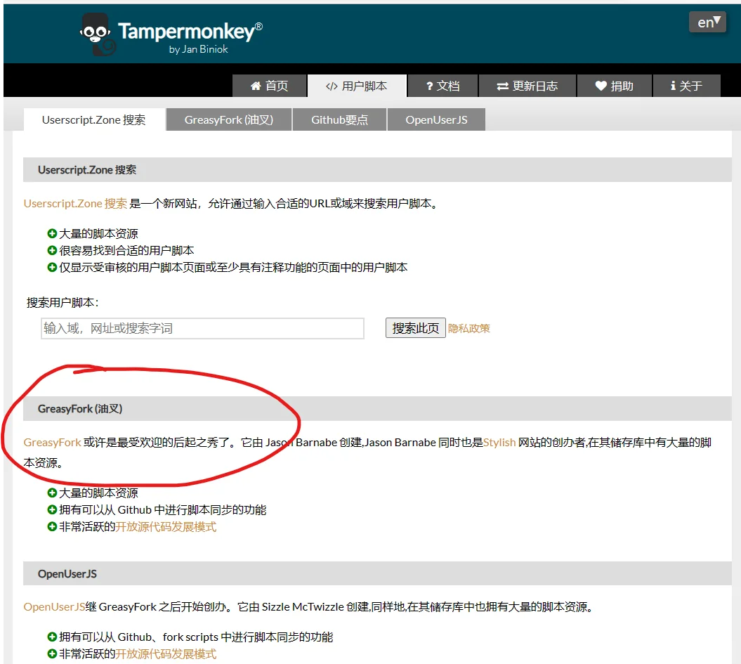This screenshot has height=664, width=741.
Task: Click plus icon beside 很容易找到合适的用户脚本
Action: click(x=52, y=250)
